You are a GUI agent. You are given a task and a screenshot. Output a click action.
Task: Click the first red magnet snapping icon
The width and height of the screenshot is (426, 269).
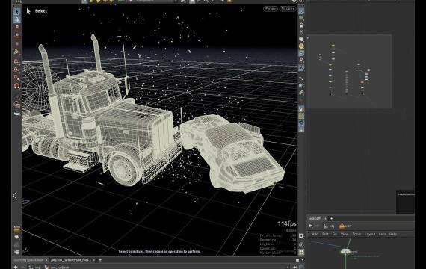click(x=17, y=62)
